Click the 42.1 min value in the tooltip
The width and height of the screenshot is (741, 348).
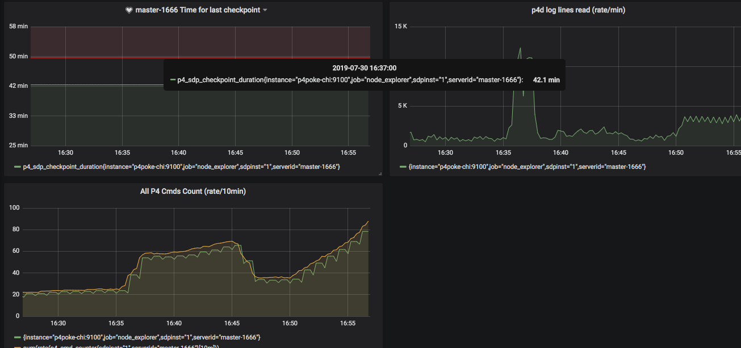pos(546,80)
